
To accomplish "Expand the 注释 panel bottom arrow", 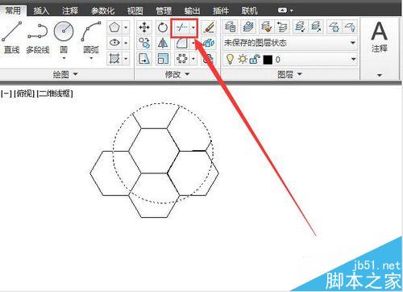I will pyautogui.click(x=380, y=75).
